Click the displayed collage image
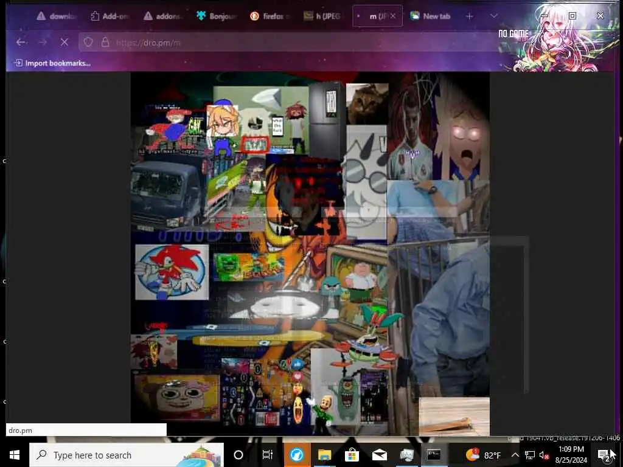This screenshot has width=623, height=467. pyautogui.click(x=310, y=254)
